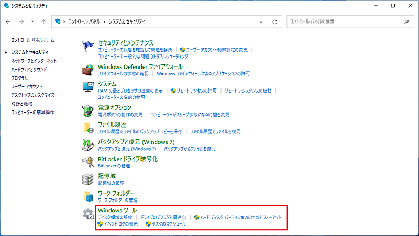
Task: Open コンピューターの名前の参照
Action: [x=122, y=97]
